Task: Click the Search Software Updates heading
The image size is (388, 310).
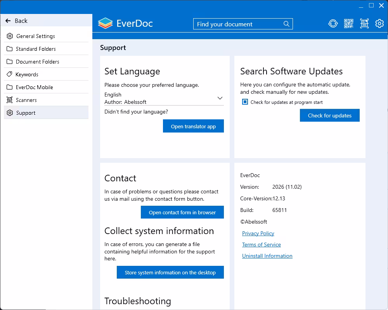Action: pos(291,71)
